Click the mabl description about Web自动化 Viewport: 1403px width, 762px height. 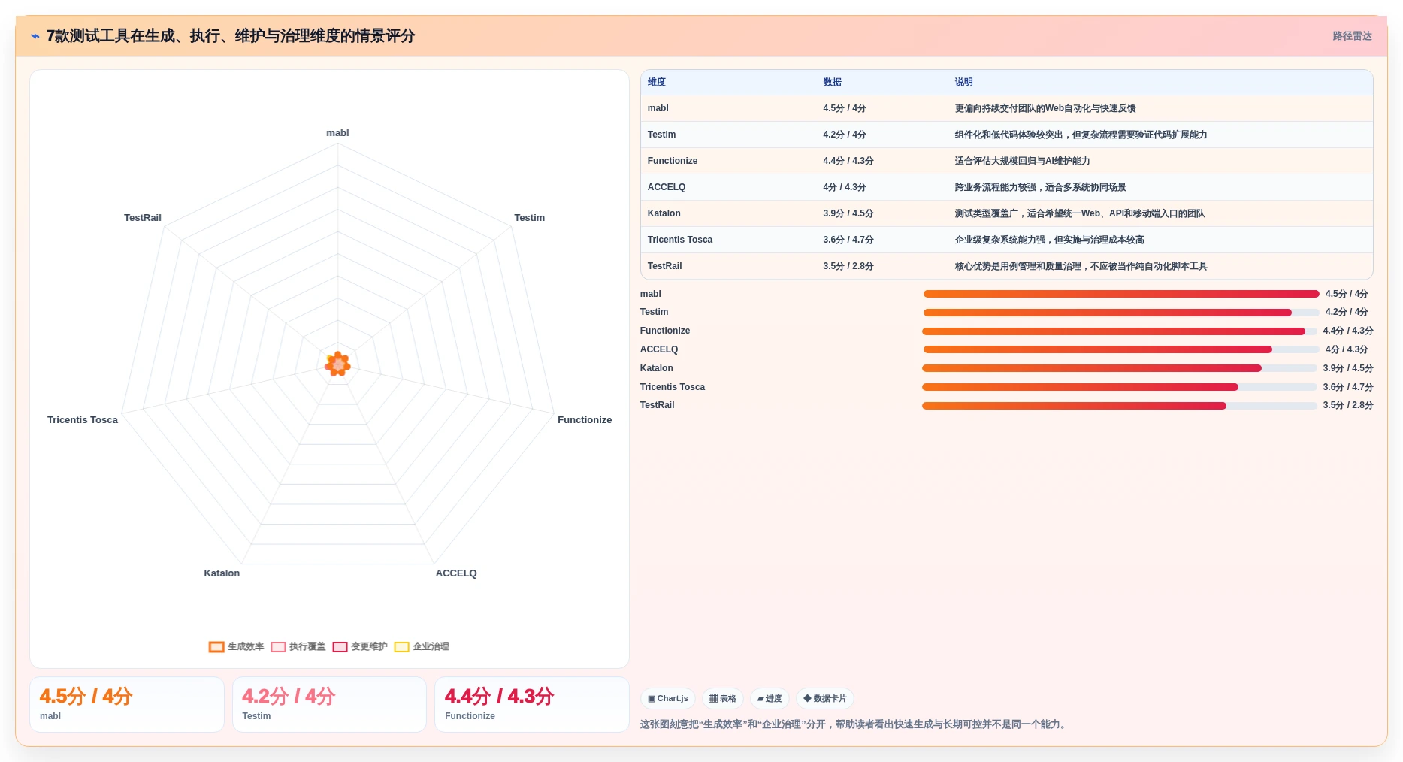[1045, 108]
